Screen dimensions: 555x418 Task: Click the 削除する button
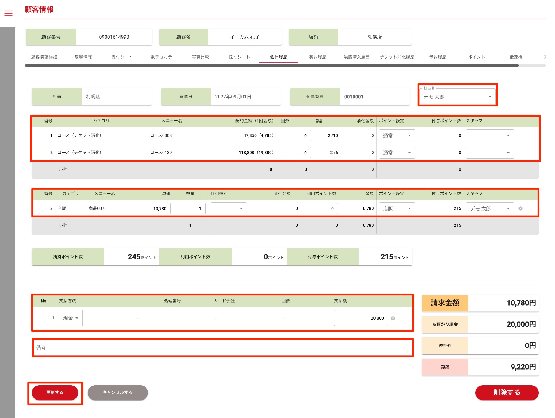point(507,392)
